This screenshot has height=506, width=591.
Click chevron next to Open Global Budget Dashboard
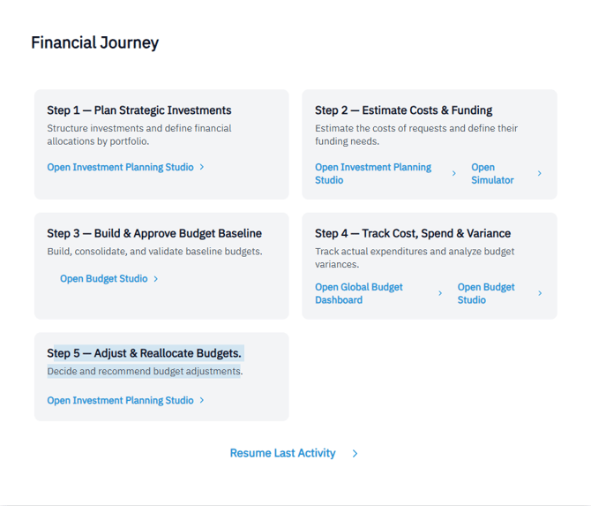[x=440, y=294]
